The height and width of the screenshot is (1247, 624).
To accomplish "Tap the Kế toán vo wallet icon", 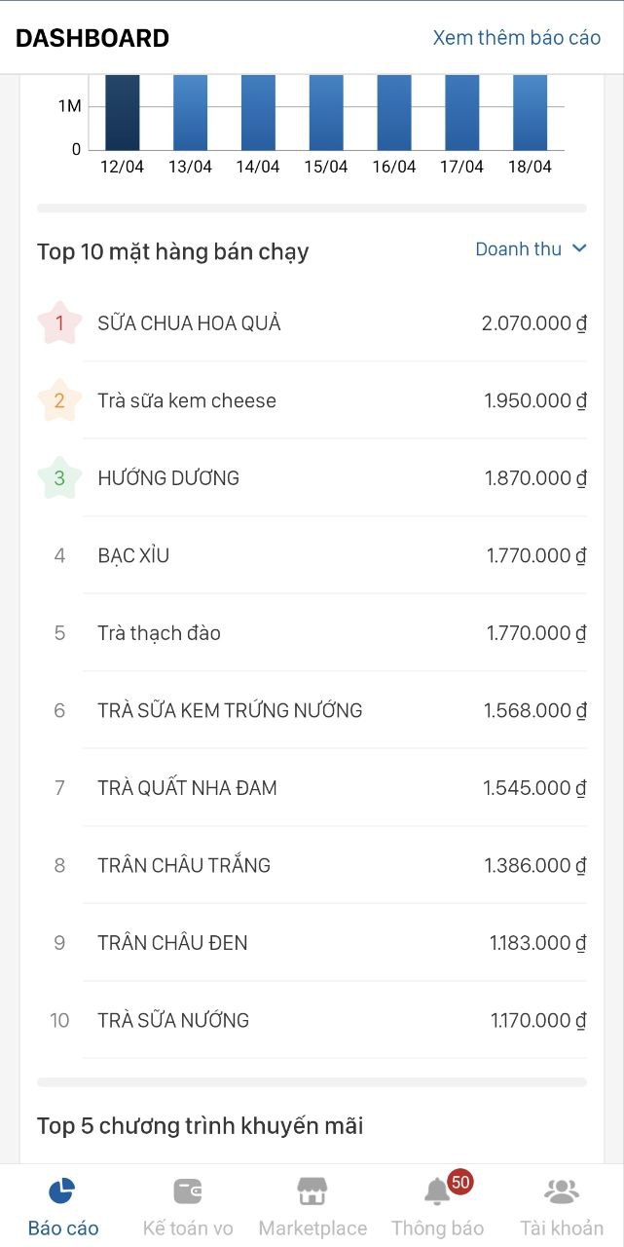I will [x=188, y=1190].
